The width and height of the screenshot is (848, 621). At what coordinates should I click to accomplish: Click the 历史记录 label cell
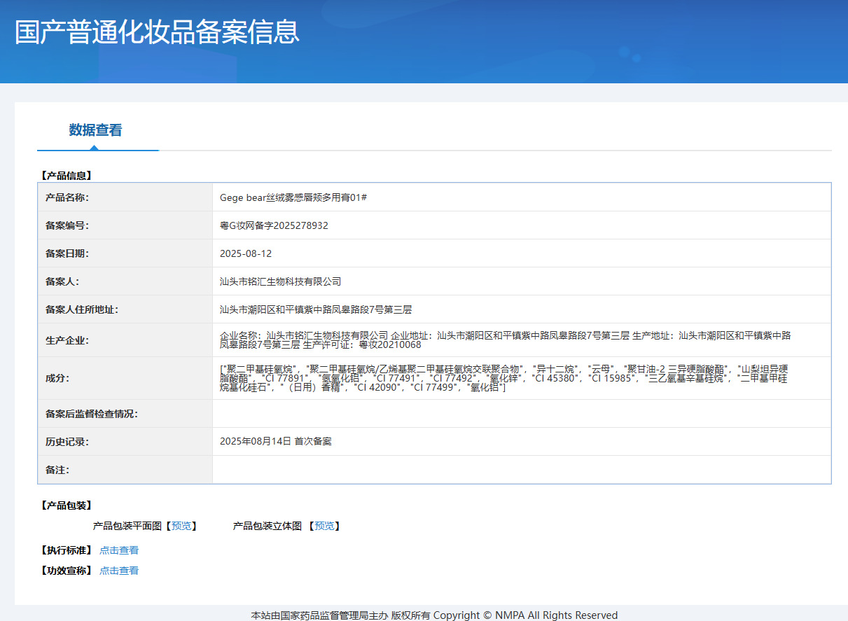coord(125,442)
